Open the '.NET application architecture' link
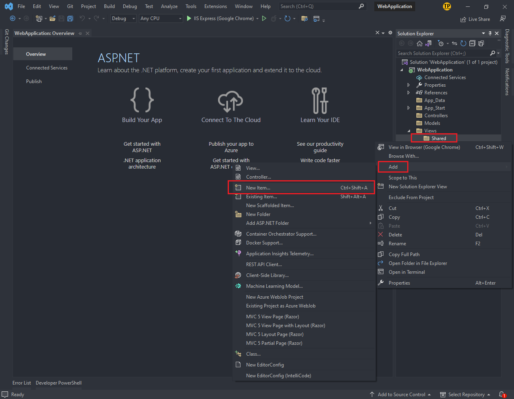Viewport: 514px width, 399px height. [142, 164]
